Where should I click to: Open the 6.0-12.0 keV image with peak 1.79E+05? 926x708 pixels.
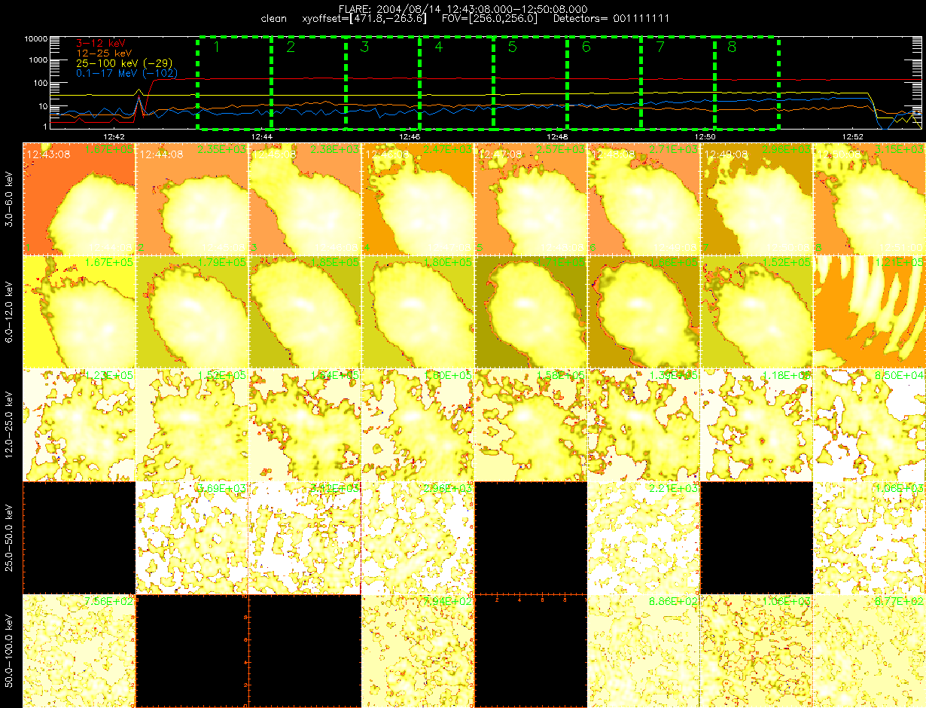[x=192, y=312]
